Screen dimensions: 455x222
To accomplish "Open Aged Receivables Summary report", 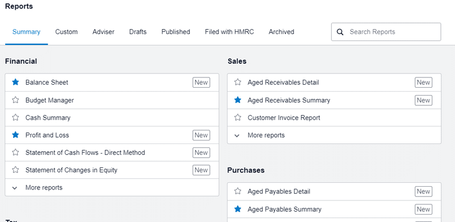I will pos(289,100).
